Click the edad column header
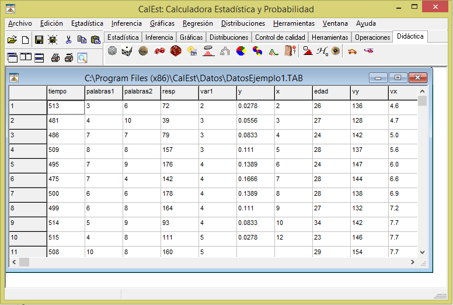The image size is (453, 305). pyautogui.click(x=332, y=92)
